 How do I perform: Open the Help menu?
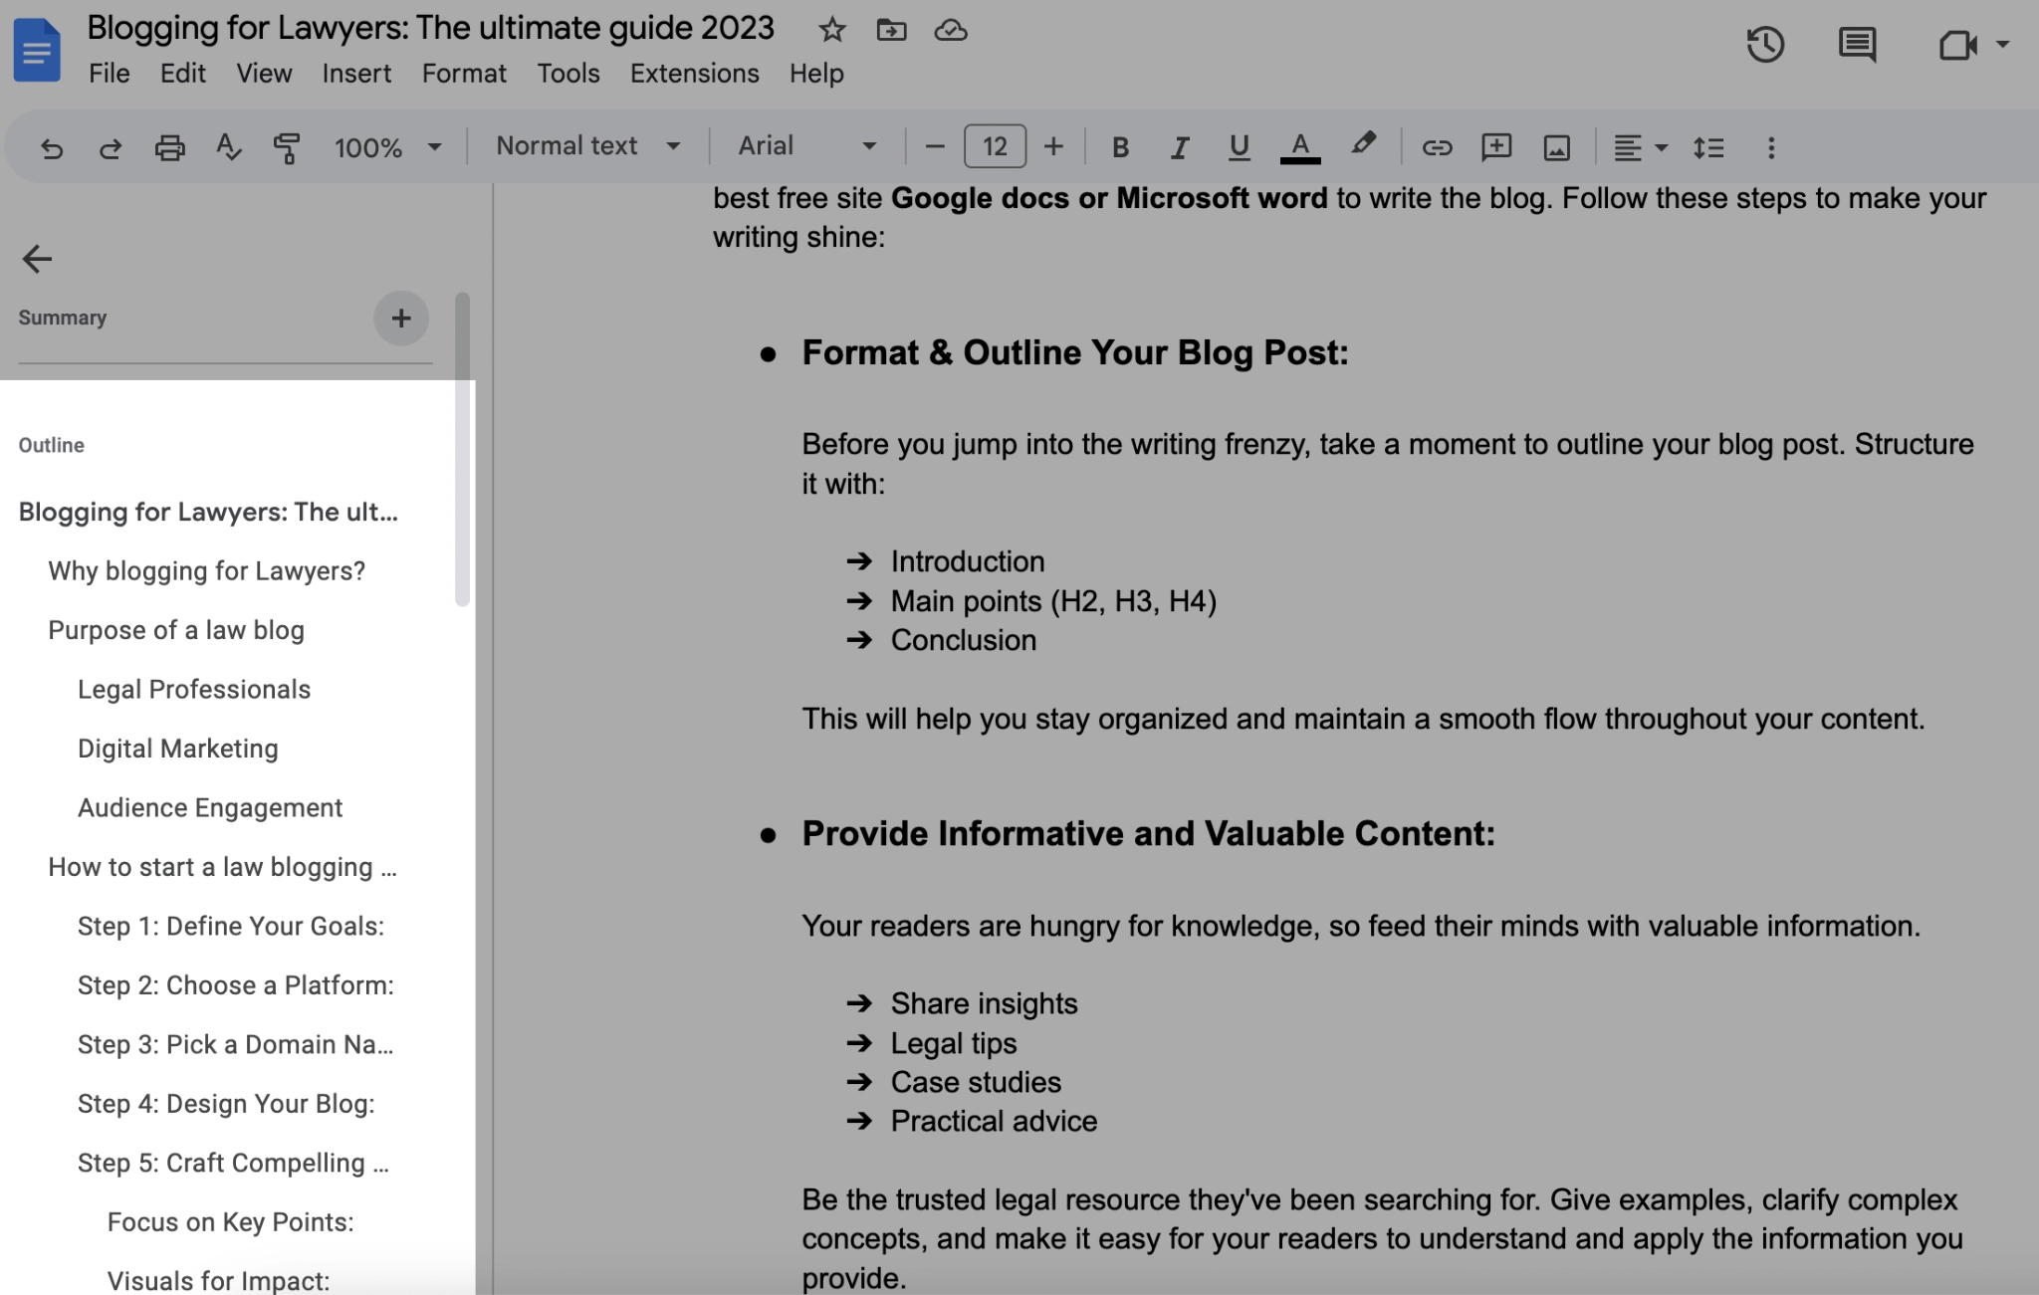816,74
